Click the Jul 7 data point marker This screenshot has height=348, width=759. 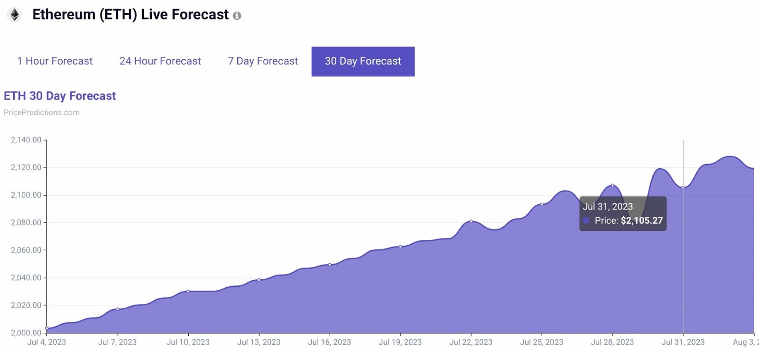pyautogui.click(x=118, y=309)
